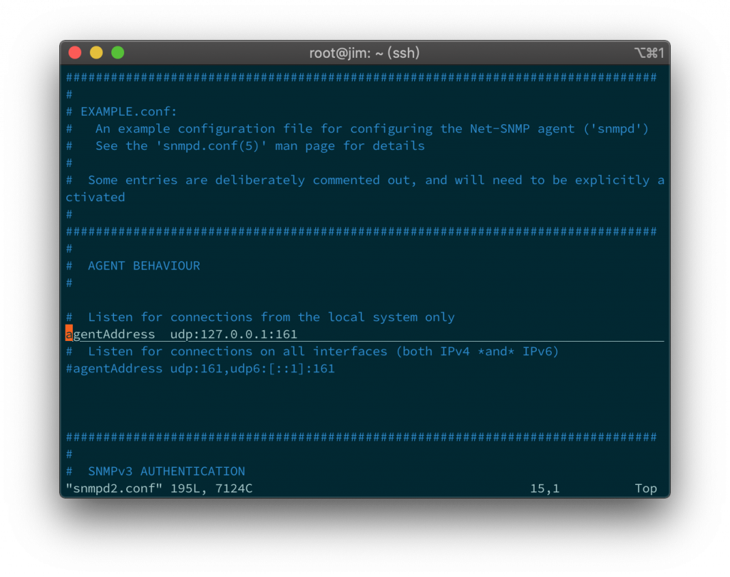Click the '# SNMPv3 AUTHENTICATION' heading
This screenshot has height=577, width=730.
coord(155,471)
